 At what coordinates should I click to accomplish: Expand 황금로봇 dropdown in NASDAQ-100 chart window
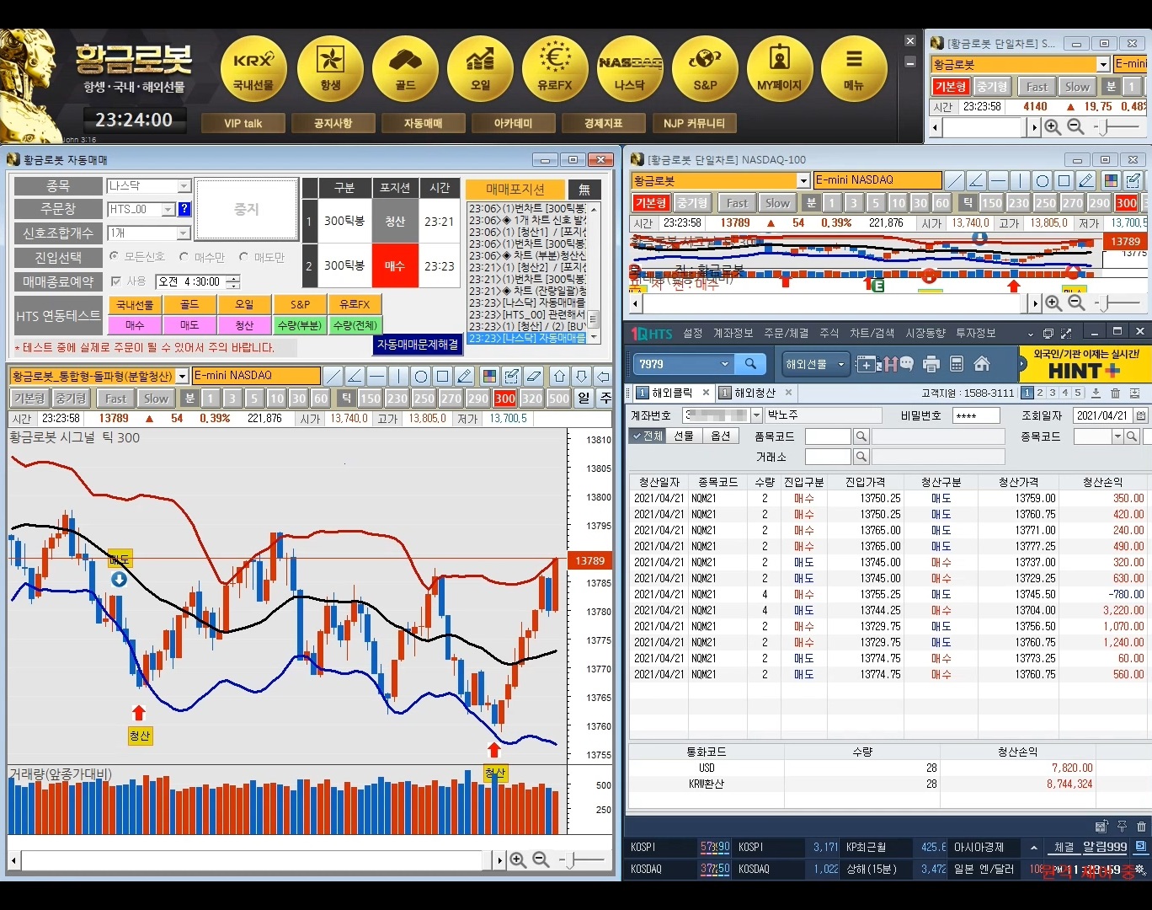pos(803,180)
